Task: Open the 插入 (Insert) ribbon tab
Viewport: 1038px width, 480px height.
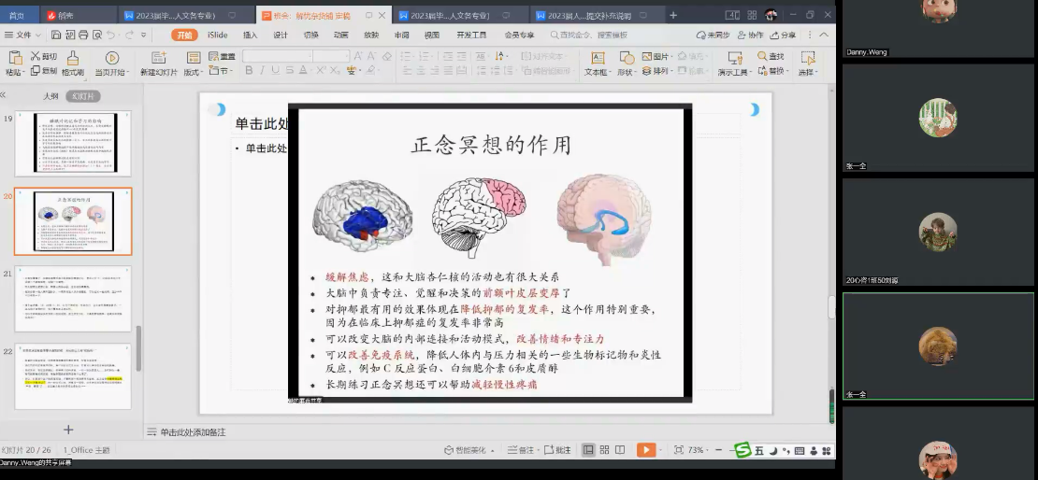Action: [251, 35]
